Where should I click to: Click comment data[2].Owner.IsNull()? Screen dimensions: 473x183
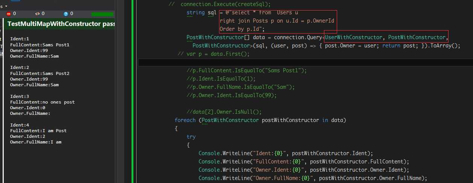[224, 112]
